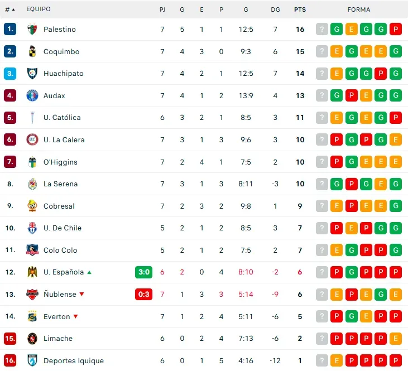Click the PJ column header

coord(162,9)
